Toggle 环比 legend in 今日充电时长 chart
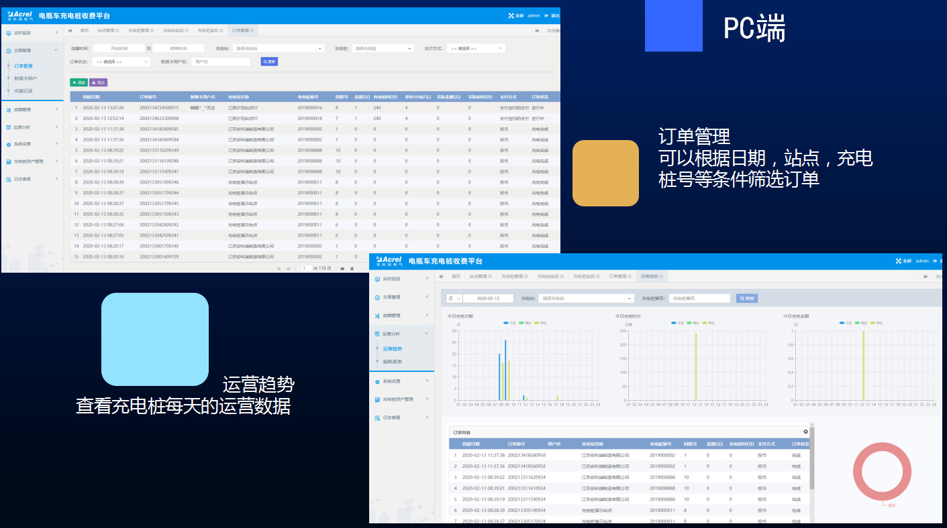 [709, 323]
